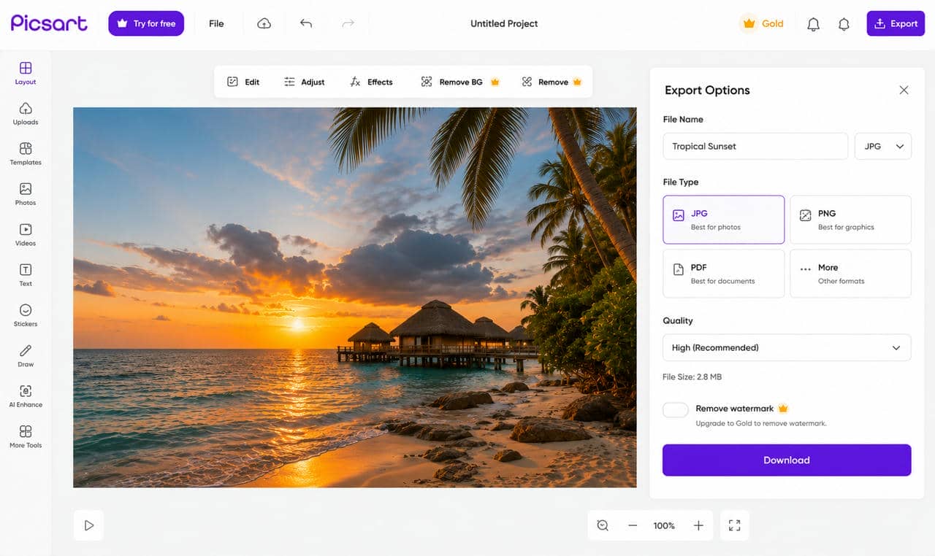Select the Draw tool in sidebar

coord(26,355)
